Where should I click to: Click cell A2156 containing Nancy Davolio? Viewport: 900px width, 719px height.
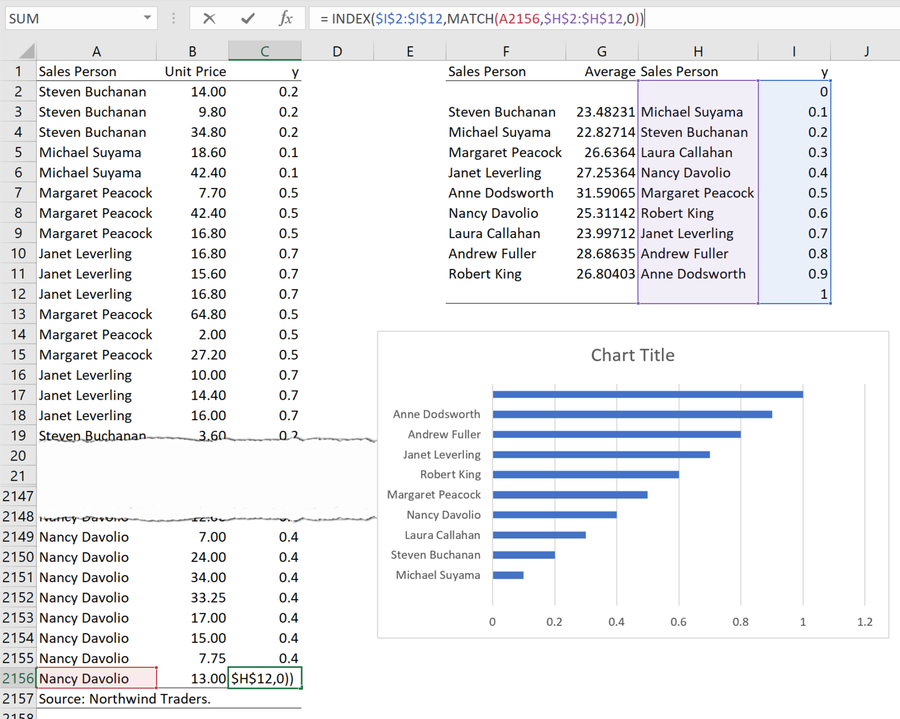pyautogui.click(x=96, y=678)
